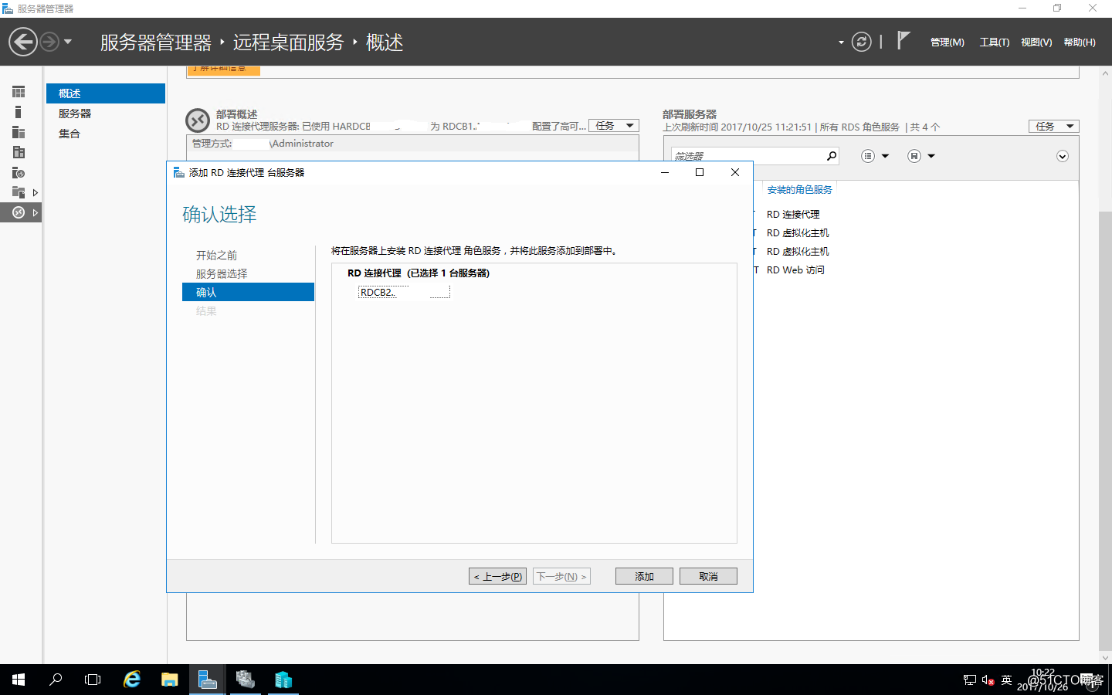Open Dashboard icon in left sidebar
This screenshot has width=1112, height=695.
coord(19,92)
